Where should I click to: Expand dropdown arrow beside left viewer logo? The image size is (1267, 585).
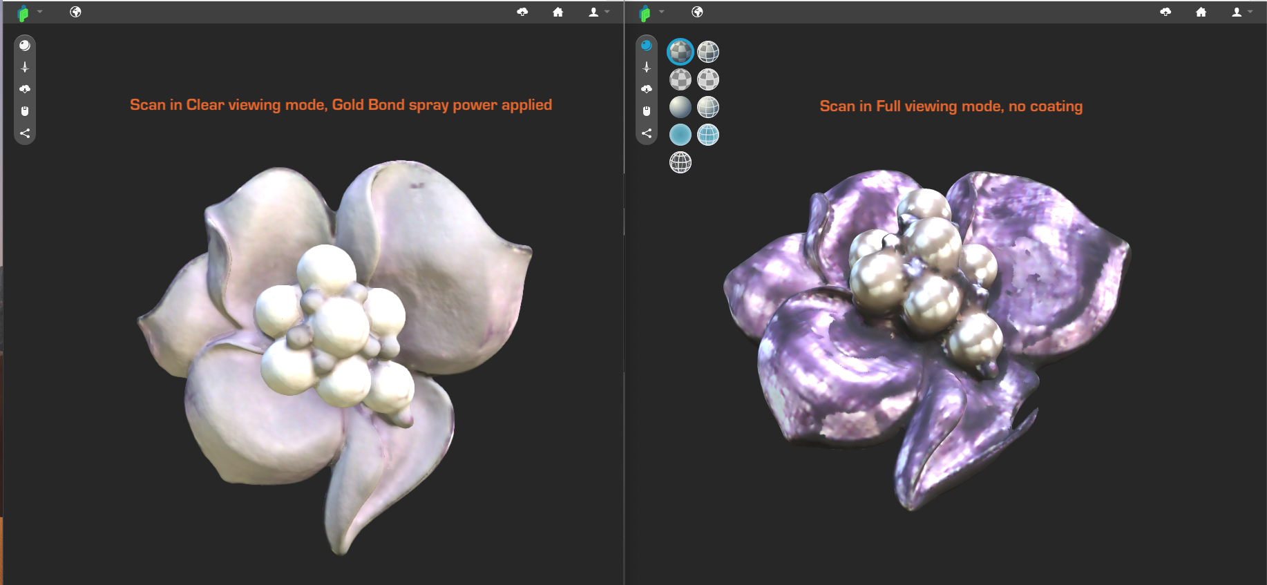pyautogui.click(x=40, y=12)
